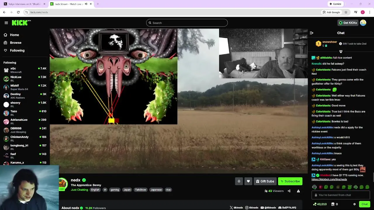Click the Kick search field
This screenshot has height=210, width=374.
pyautogui.click(x=187, y=23)
